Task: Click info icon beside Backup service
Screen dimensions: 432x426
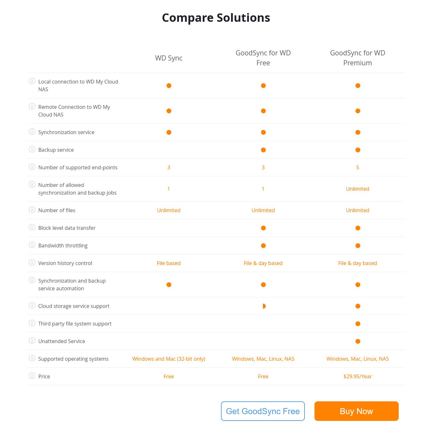Action: (x=32, y=149)
